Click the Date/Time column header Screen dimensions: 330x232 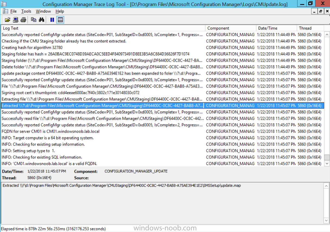coord(277,28)
